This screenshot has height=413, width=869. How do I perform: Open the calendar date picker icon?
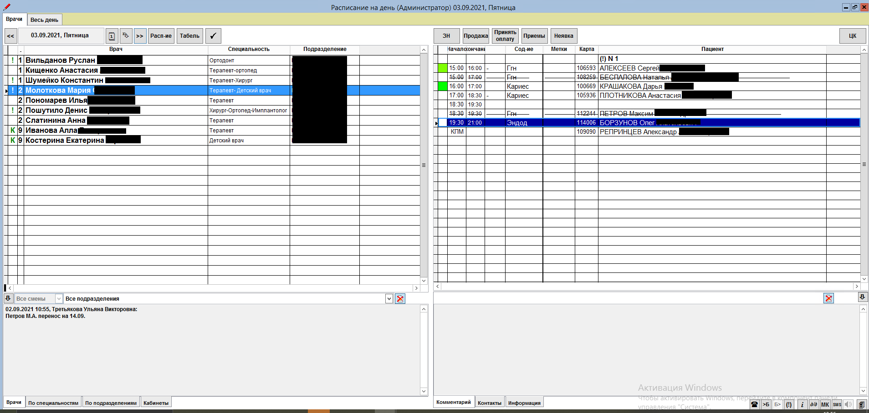[x=112, y=36]
